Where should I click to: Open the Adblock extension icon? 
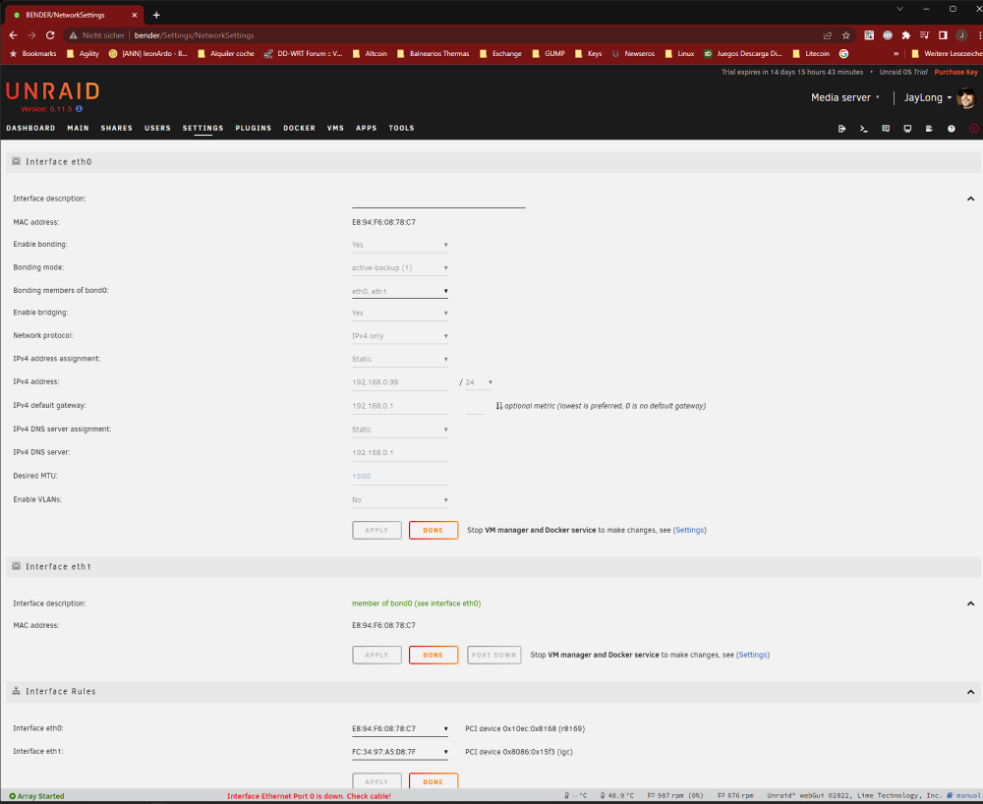click(887, 35)
